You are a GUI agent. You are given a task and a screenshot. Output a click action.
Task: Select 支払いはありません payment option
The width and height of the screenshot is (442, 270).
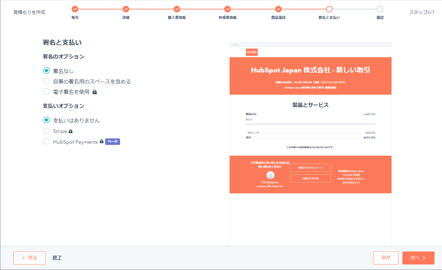coord(46,120)
